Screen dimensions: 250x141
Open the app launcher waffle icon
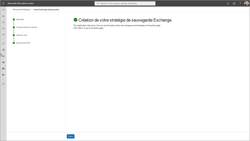click(x=3, y=3)
